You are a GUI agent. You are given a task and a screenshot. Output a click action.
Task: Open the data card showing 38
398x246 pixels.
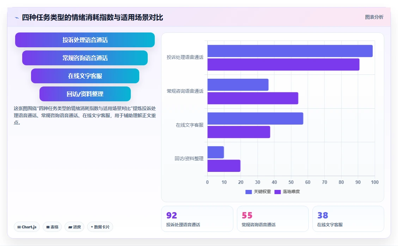tap(348, 219)
